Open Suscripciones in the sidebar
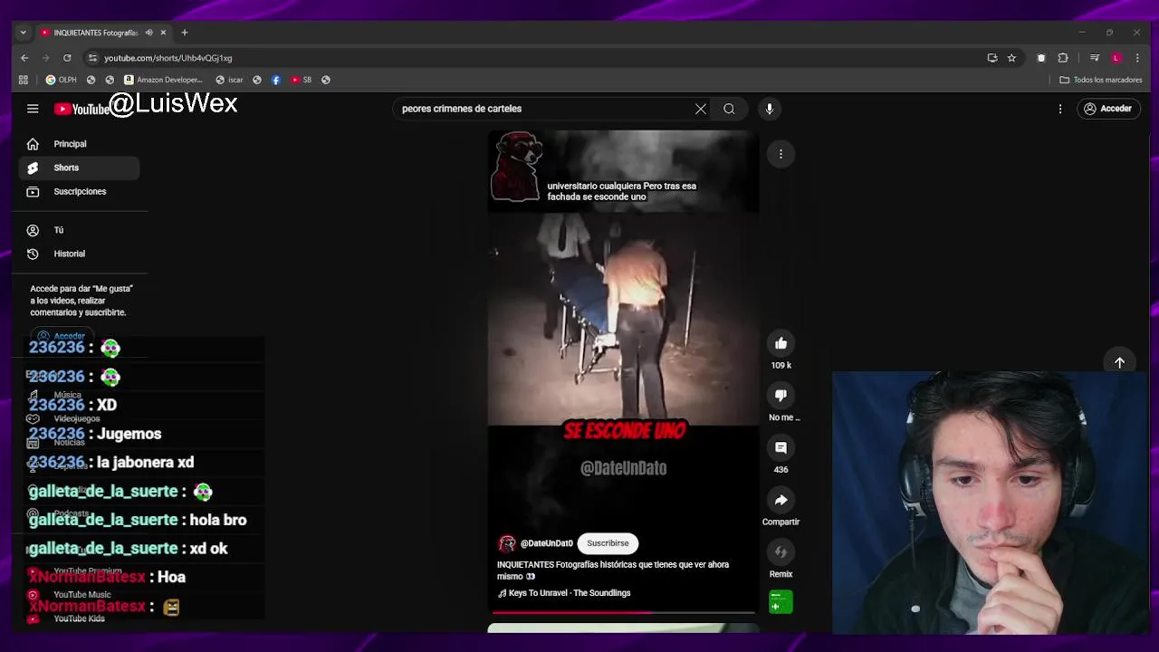This screenshot has width=1159, height=652. coord(79,191)
